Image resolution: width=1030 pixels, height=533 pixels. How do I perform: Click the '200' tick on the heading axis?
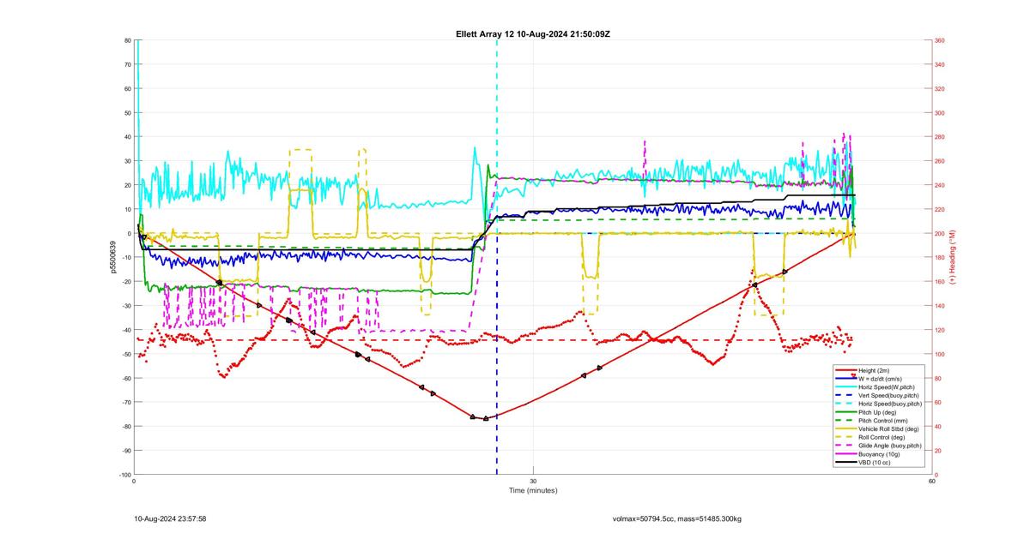(x=940, y=234)
